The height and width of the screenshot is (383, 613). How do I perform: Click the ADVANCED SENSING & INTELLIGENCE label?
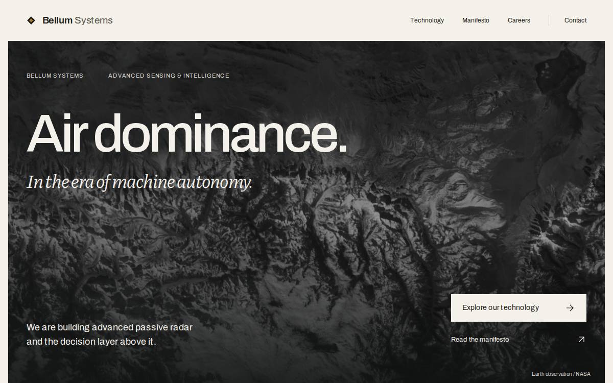click(x=169, y=76)
